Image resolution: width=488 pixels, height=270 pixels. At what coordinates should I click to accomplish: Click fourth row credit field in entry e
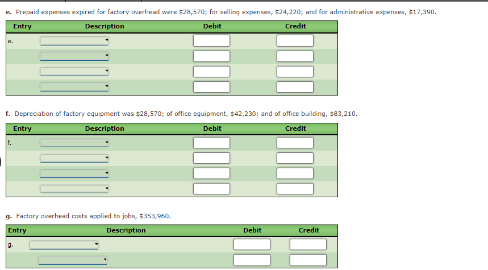pyautogui.click(x=295, y=87)
